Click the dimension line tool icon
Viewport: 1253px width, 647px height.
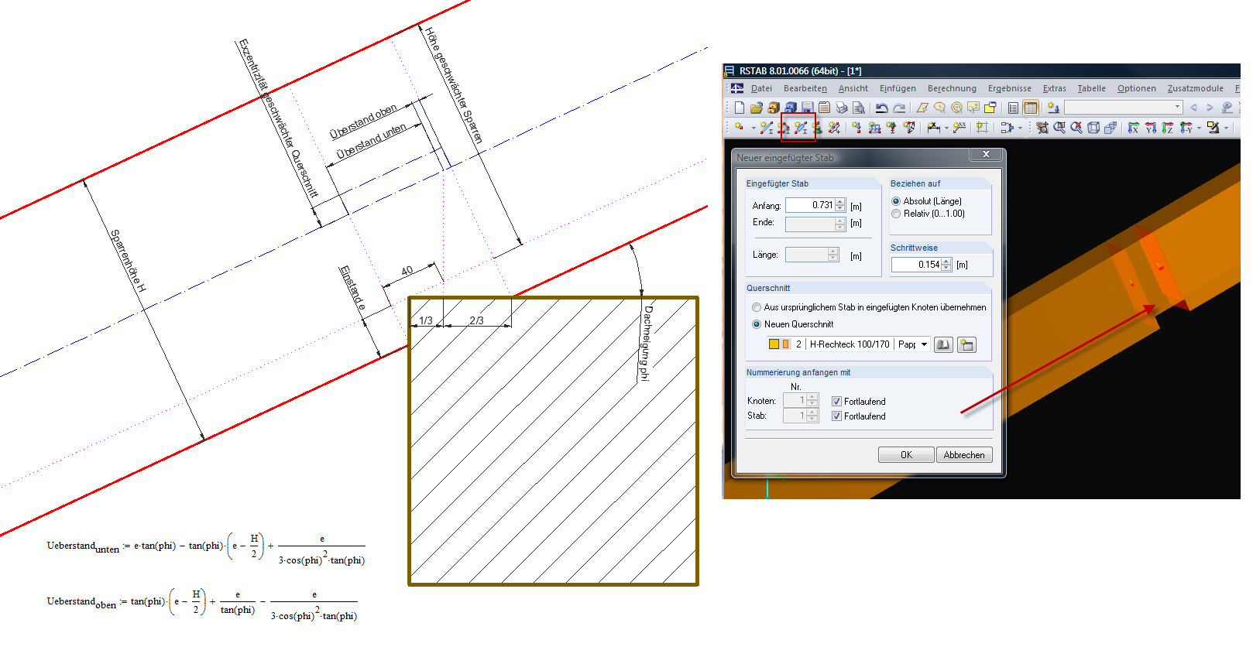click(x=934, y=127)
